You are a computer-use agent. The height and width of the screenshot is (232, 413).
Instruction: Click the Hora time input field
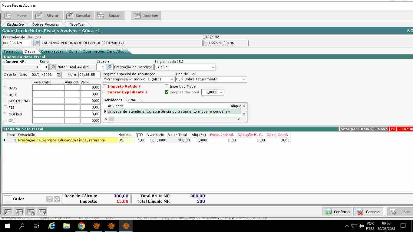point(89,75)
